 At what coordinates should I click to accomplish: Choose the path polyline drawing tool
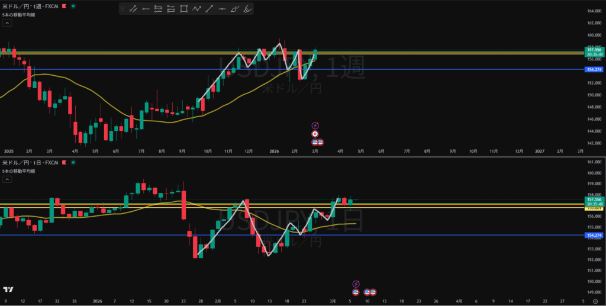click(x=196, y=9)
